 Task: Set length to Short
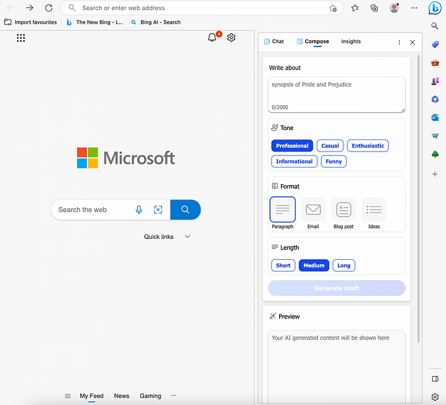[x=284, y=266]
